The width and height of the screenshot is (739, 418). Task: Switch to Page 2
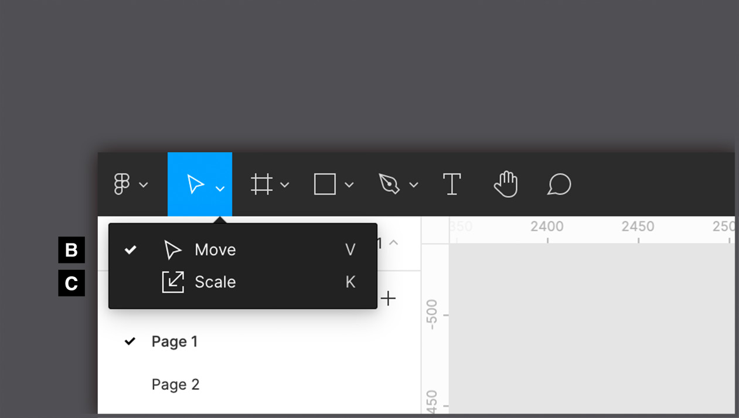tap(175, 385)
